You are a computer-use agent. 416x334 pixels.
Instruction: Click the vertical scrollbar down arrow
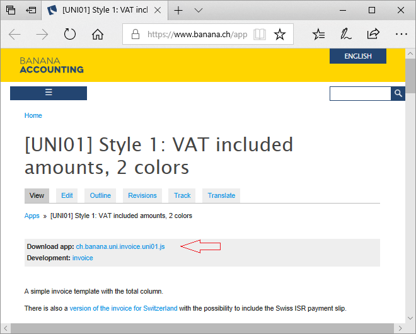[x=410, y=318]
